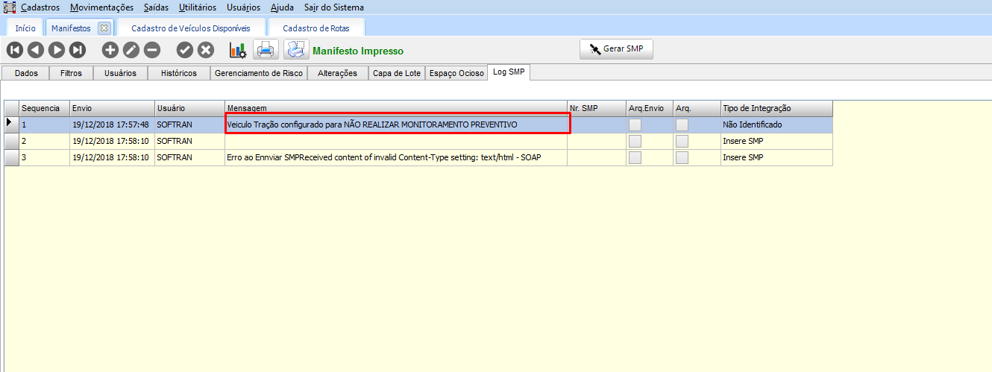Open the Espaço Ocioso sub-tab
This screenshot has height=372, width=992.
tap(456, 73)
